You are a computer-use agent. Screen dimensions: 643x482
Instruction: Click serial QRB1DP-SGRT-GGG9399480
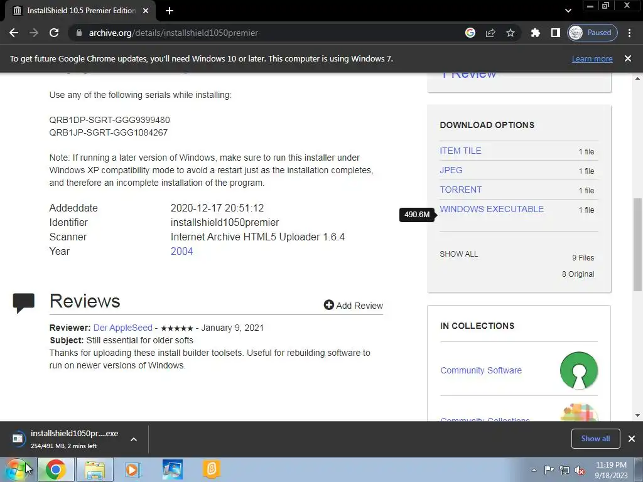click(x=109, y=120)
